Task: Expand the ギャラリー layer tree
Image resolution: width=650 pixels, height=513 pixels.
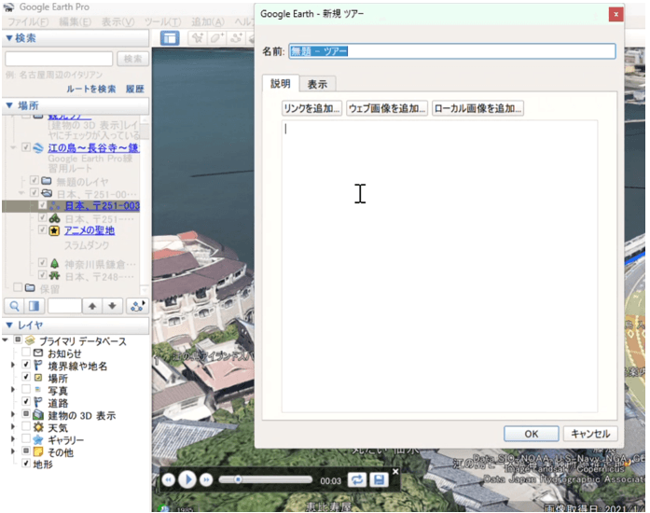Action: 13,439
